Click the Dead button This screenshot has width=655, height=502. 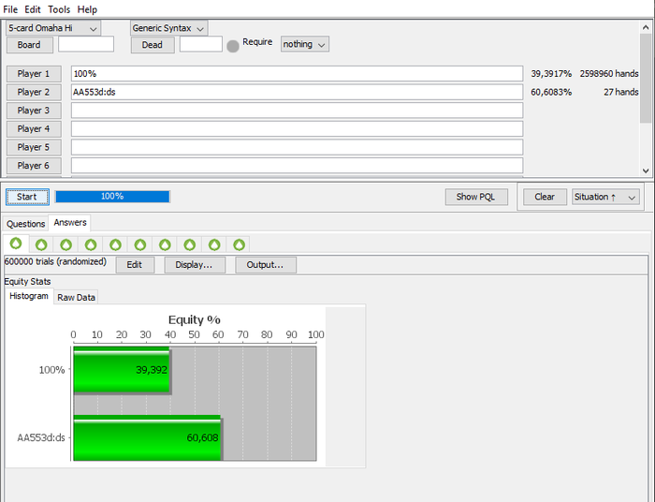coord(153,45)
